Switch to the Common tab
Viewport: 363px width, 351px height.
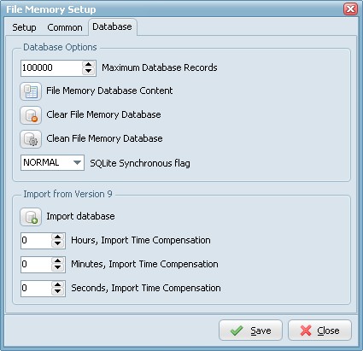[x=65, y=27]
